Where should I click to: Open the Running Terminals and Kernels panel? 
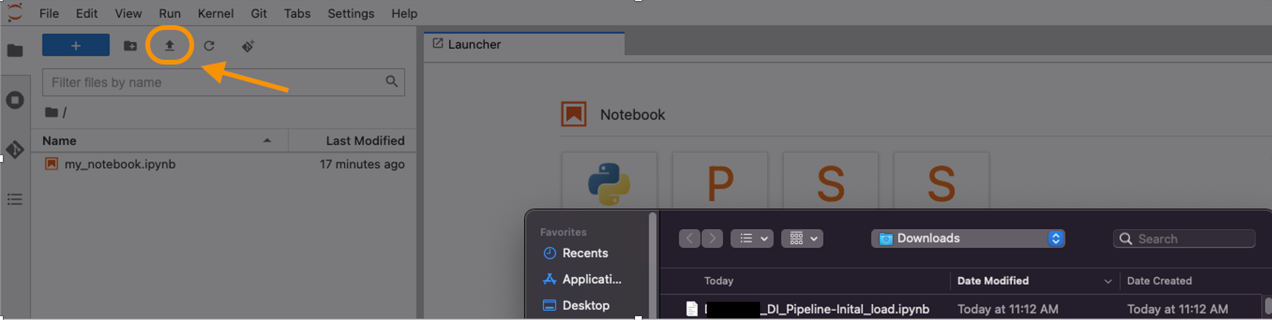[15, 100]
